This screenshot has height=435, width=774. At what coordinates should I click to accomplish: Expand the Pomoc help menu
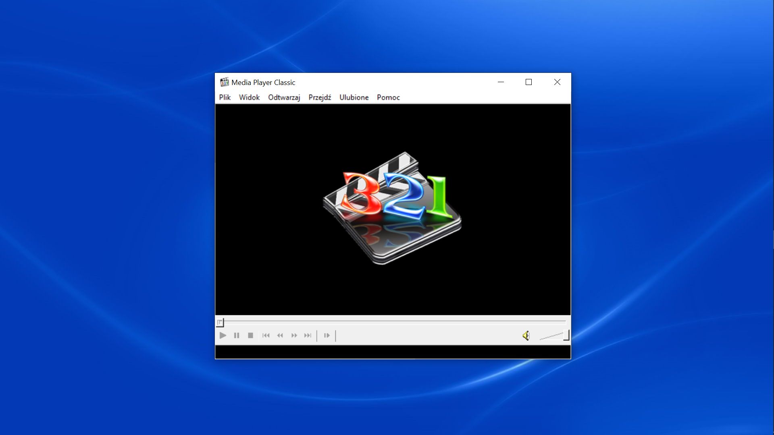387,97
